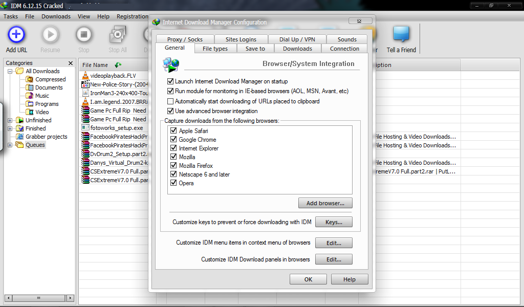Click the archive icon of Danys_Virtual_Drum2

pyautogui.click(x=85, y=162)
